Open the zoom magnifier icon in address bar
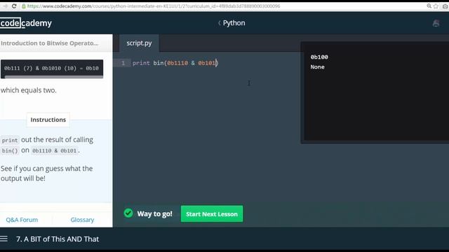The width and height of the screenshot is (449, 252). tap(429, 6)
